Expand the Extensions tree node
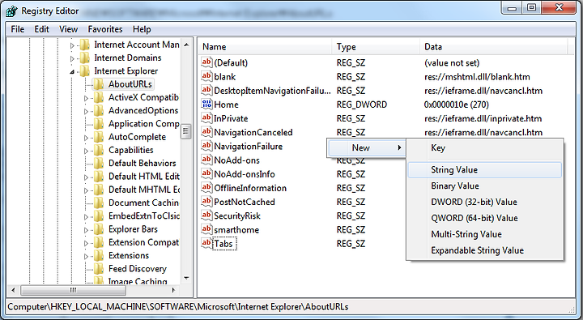583x320 pixels. pos(86,256)
